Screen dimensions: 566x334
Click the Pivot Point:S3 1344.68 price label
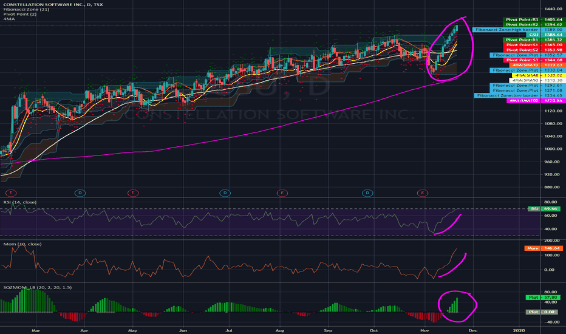click(x=534, y=60)
